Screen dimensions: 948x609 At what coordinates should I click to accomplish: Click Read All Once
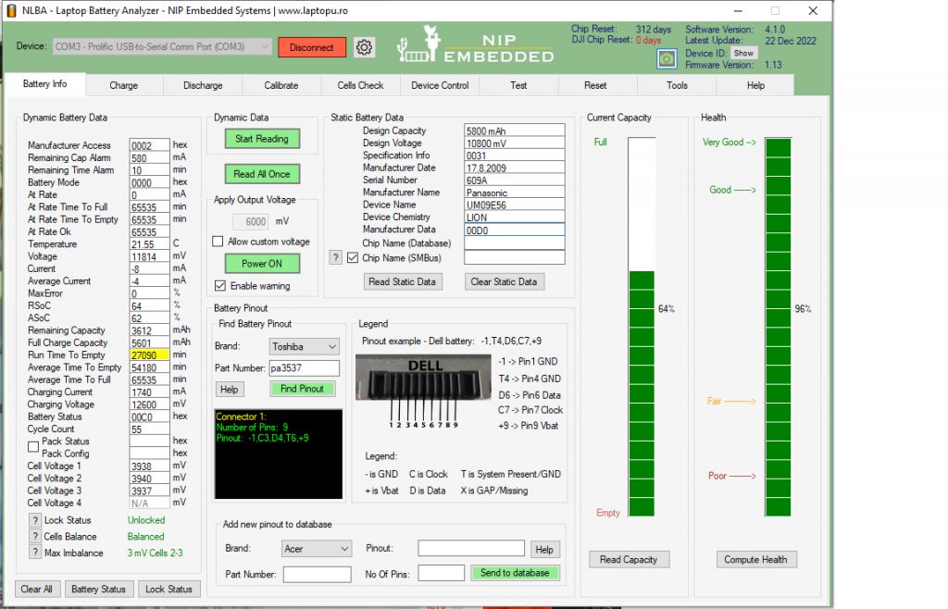(x=262, y=174)
